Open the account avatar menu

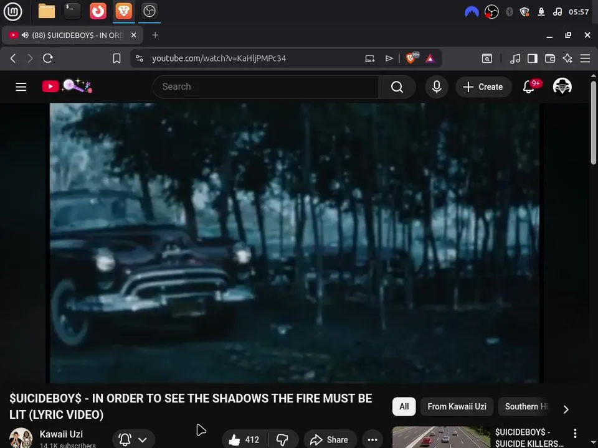click(x=562, y=86)
